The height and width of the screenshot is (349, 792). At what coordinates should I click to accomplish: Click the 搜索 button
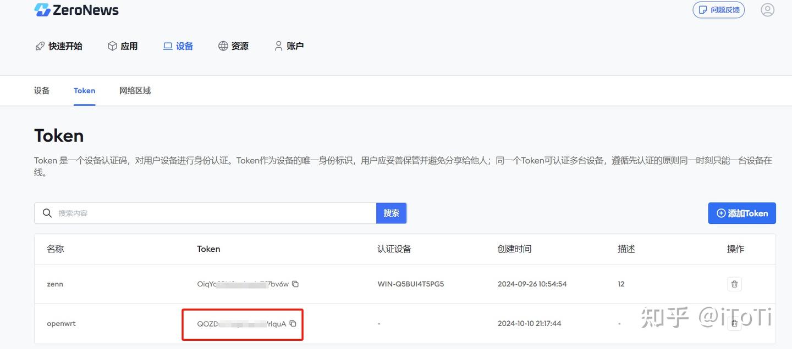pos(391,213)
